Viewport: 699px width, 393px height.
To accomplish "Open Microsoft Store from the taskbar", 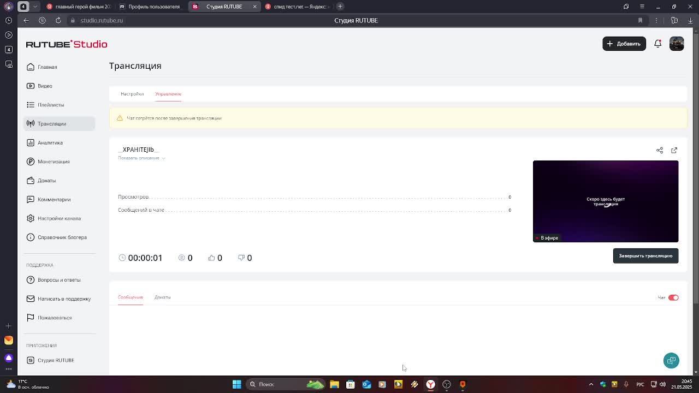I will tap(351, 384).
